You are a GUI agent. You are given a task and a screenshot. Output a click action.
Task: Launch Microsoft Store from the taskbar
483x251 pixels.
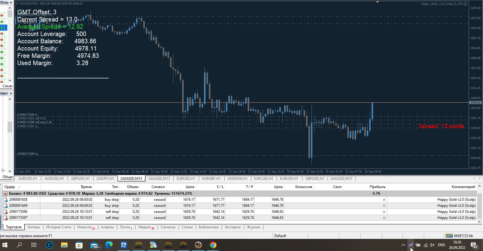79,245
